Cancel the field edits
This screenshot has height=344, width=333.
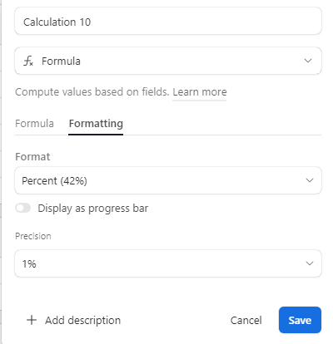click(x=246, y=320)
